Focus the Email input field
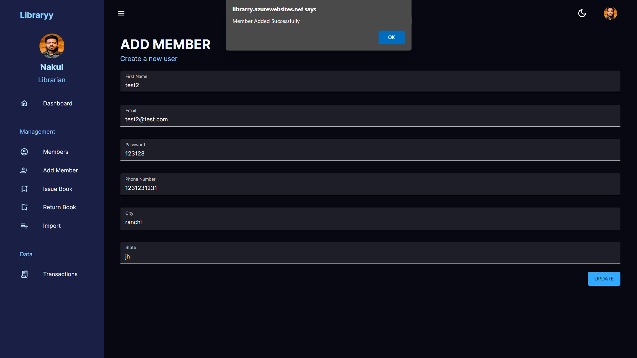Image resolution: width=637 pixels, height=358 pixels. pos(370,119)
